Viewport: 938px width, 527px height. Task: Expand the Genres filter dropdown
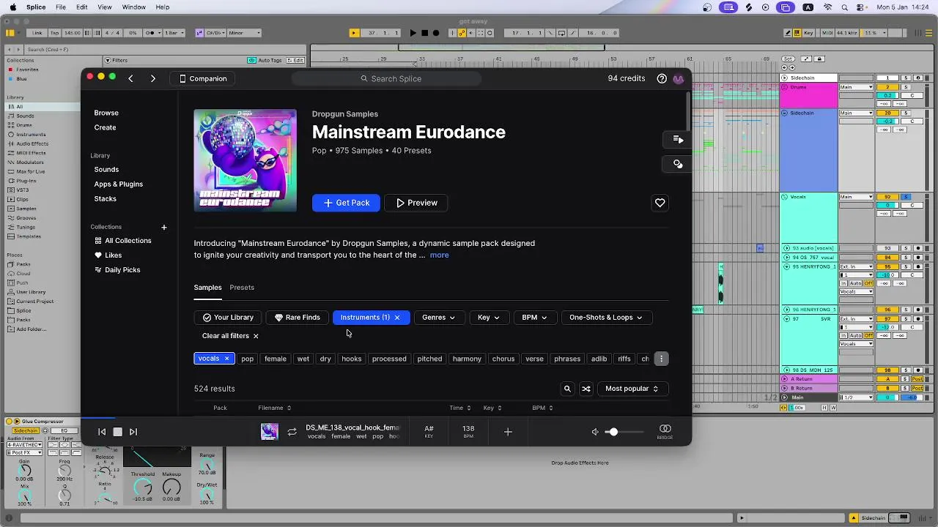point(438,318)
